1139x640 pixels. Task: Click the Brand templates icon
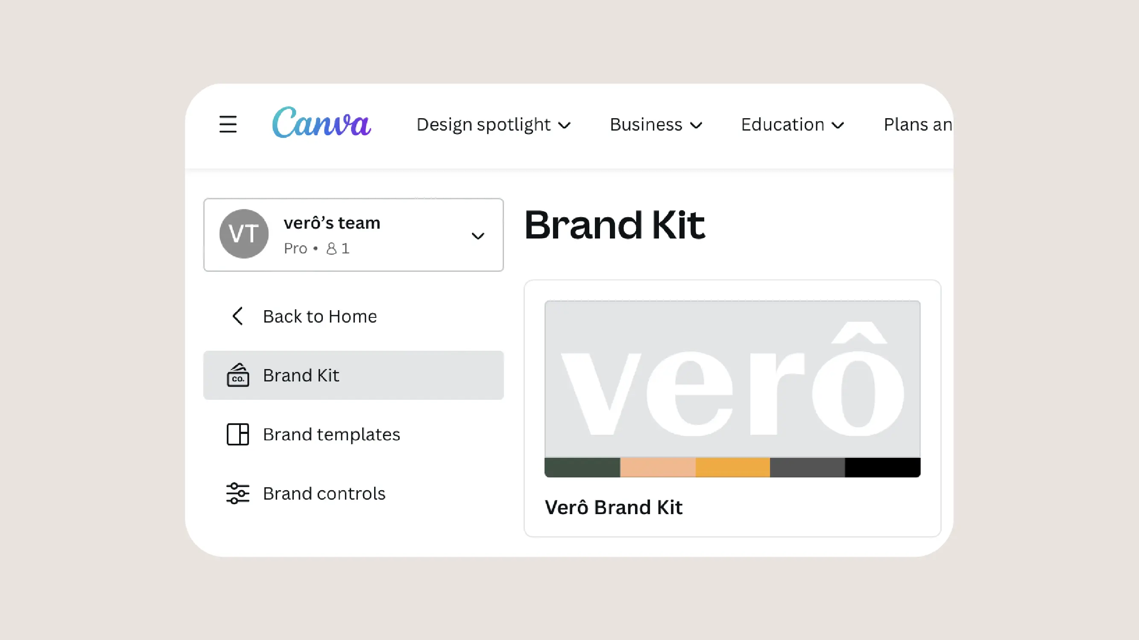click(238, 433)
